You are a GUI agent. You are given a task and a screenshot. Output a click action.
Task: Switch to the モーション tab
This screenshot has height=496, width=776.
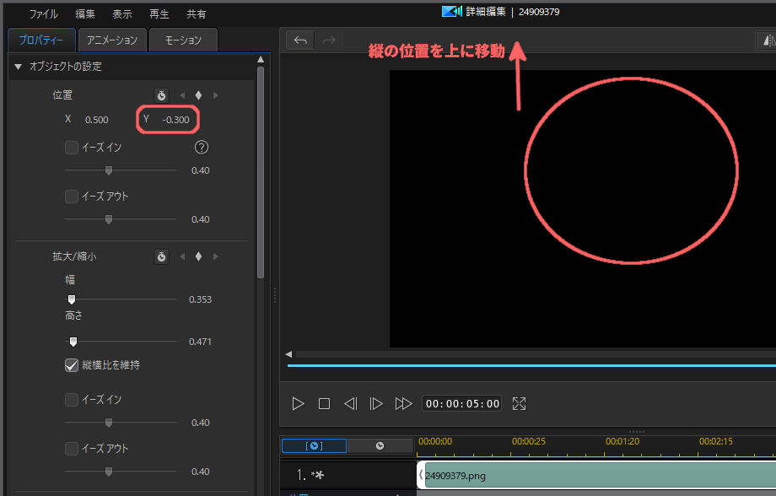coord(183,40)
